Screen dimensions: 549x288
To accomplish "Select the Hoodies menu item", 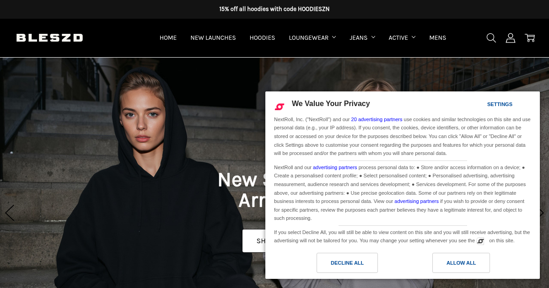I will pyautogui.click(x=262, y=38).
